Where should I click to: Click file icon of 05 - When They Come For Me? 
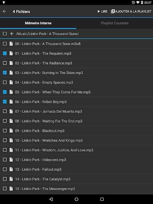[x=11, y=92]
